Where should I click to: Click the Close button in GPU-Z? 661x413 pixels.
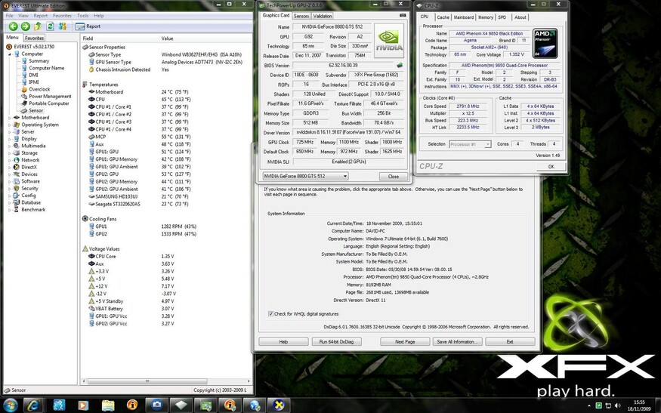point(394,177)
